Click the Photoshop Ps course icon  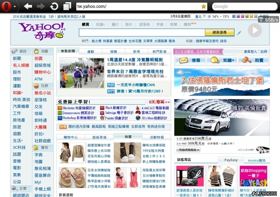[x=59, y=118]
